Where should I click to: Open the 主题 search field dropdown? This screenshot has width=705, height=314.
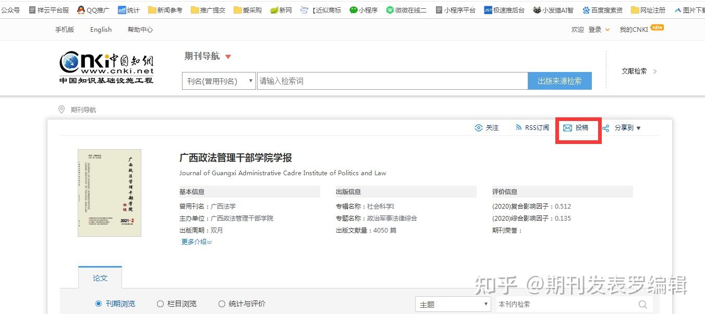coord(452,303)
